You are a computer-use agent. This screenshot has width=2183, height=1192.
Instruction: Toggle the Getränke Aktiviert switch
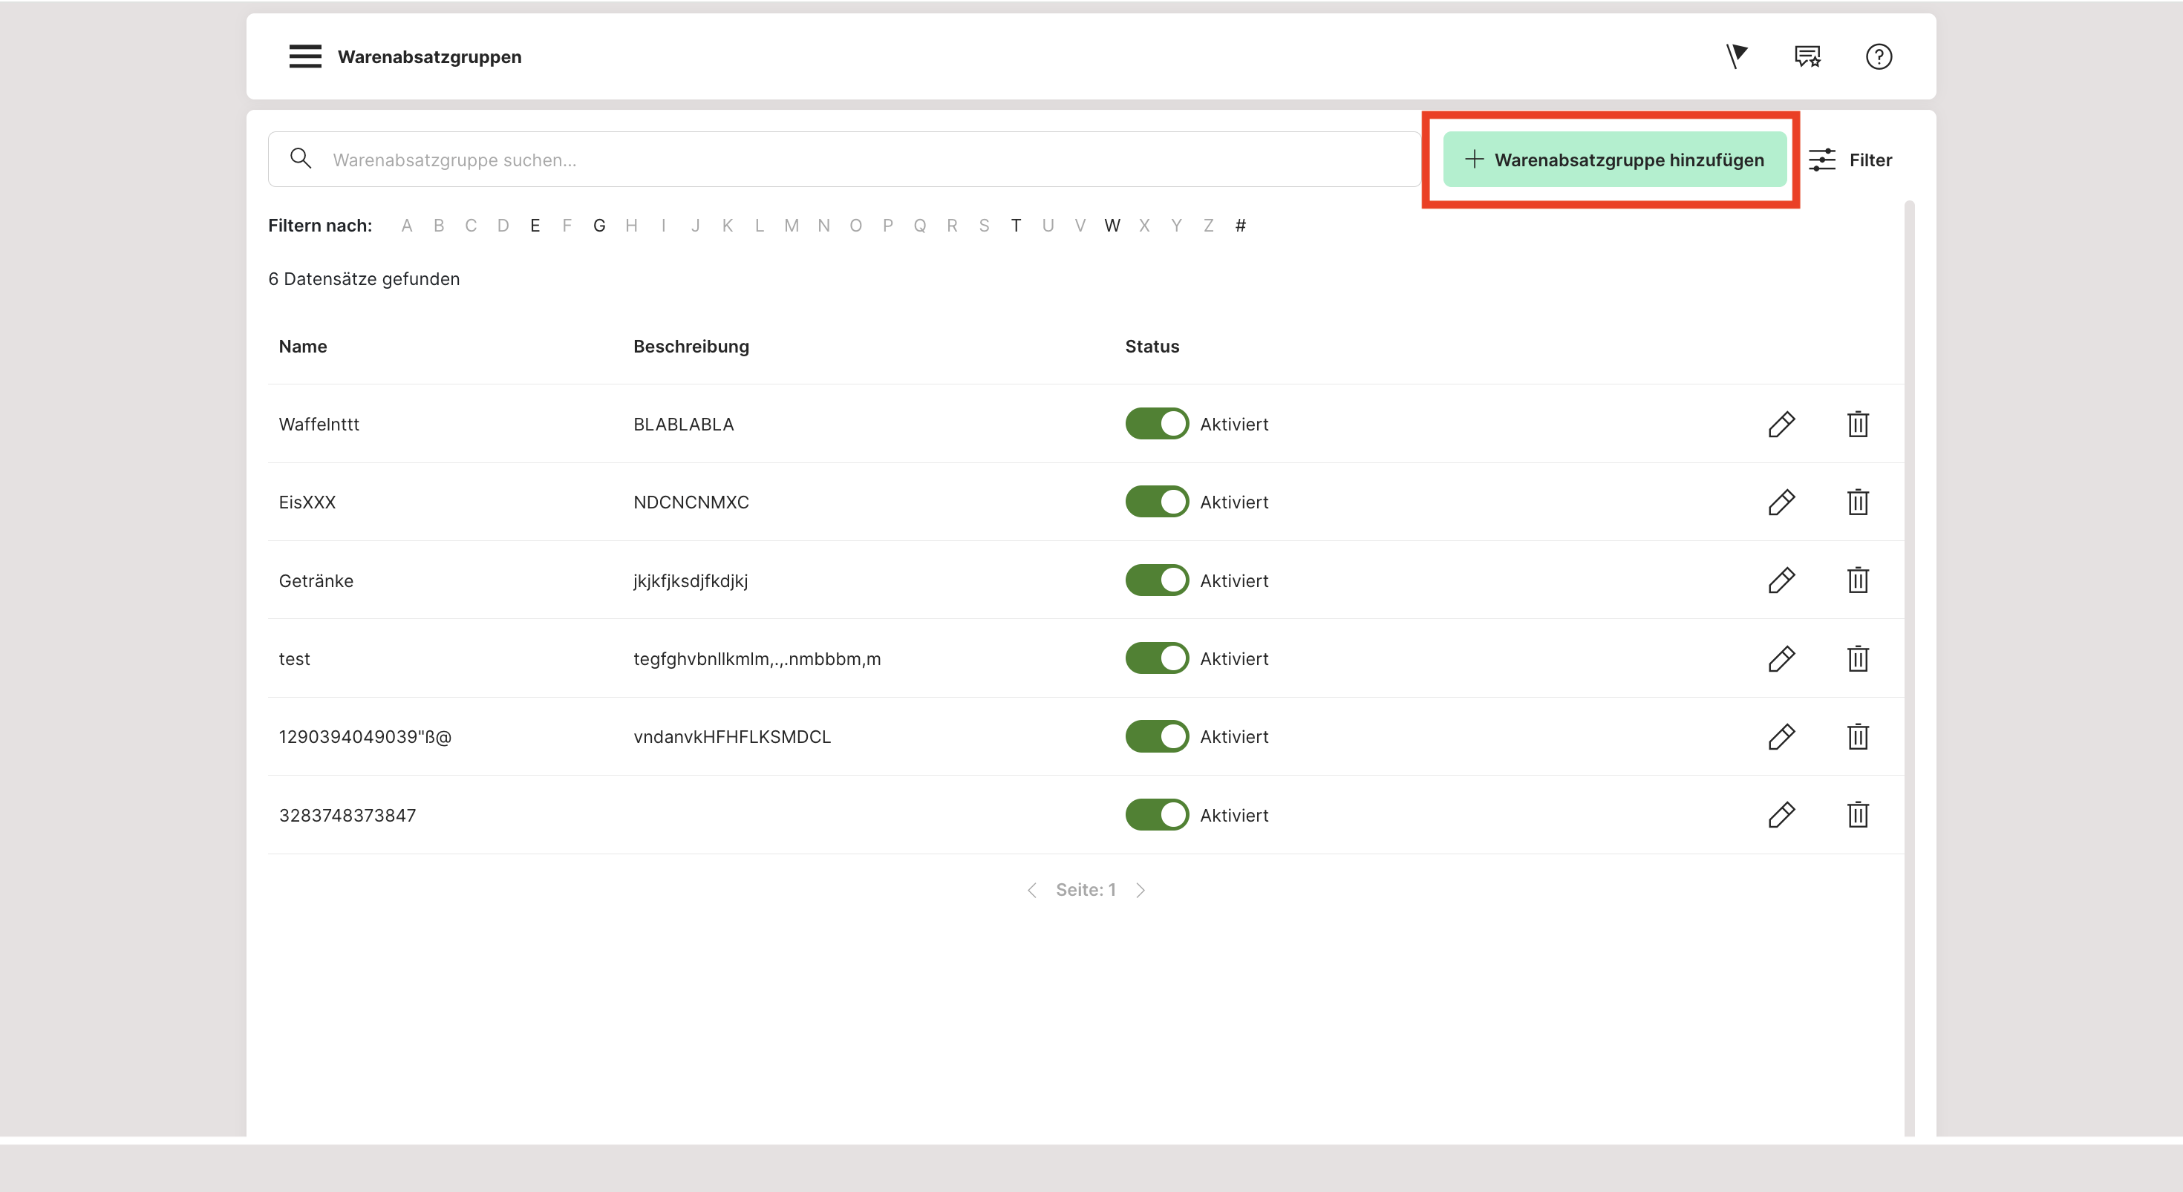1157,581
